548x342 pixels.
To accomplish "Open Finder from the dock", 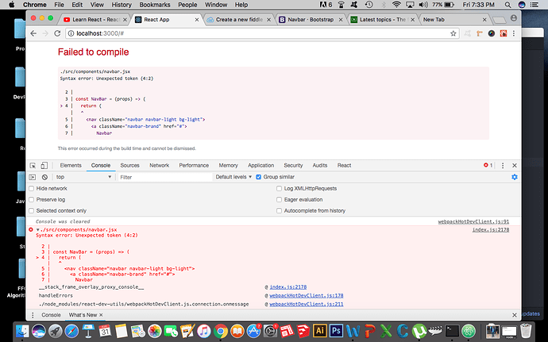I will [22, 331].
